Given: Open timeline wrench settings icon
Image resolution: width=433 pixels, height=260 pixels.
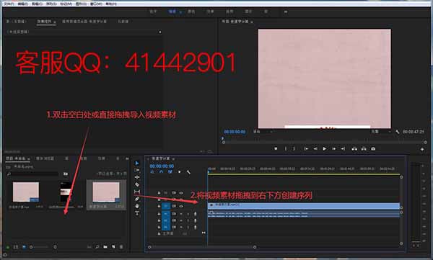Looking at the screenshot, I should click(188, 172).
